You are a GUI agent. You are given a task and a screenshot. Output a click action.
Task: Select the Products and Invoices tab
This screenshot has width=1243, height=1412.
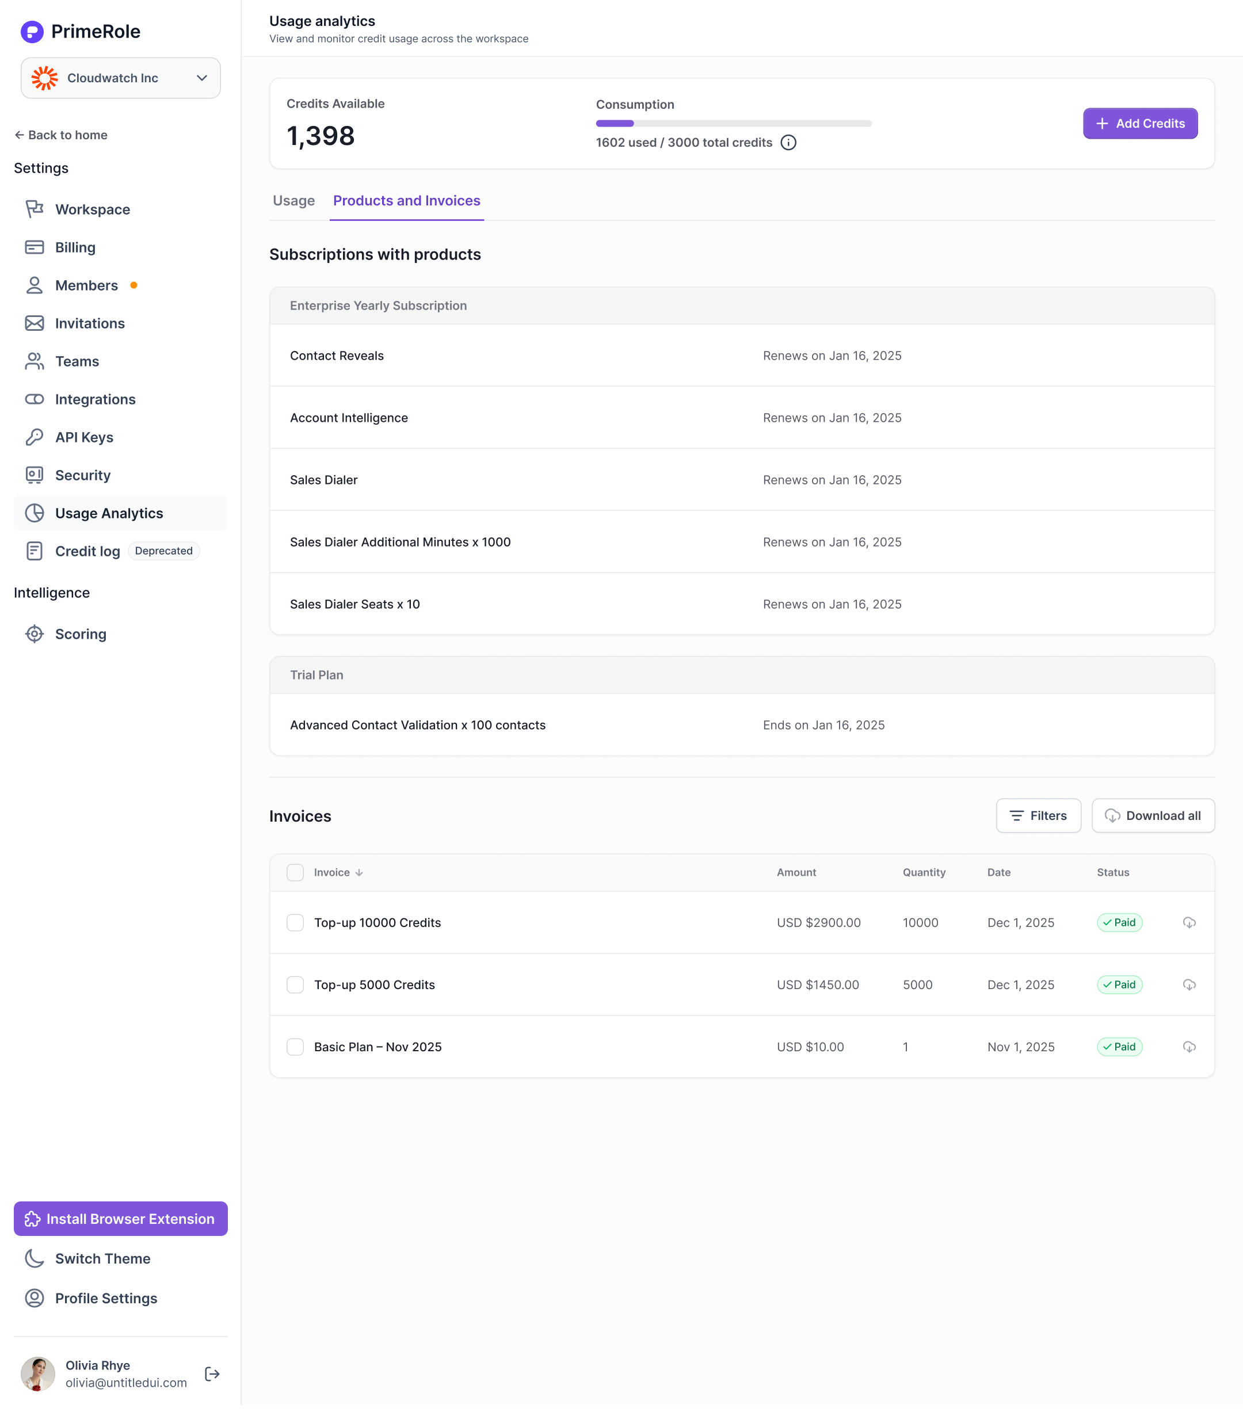[x=406, y=200]
